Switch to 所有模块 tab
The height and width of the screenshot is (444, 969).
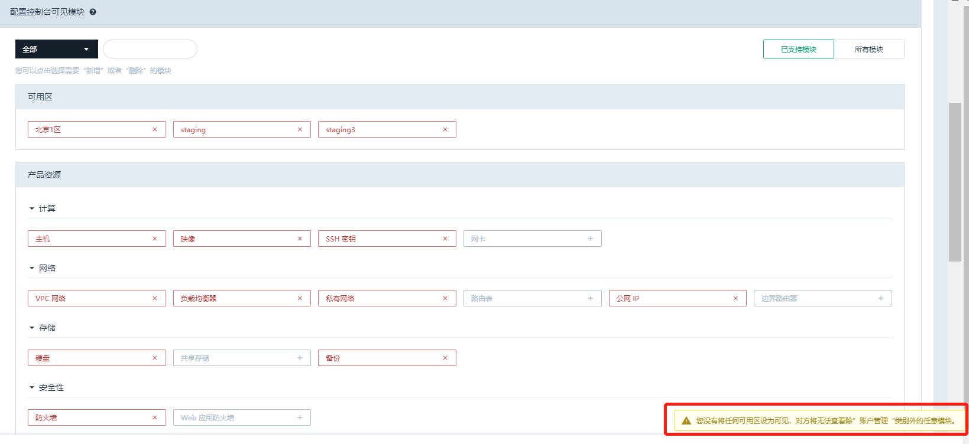[x=869, y=49]
